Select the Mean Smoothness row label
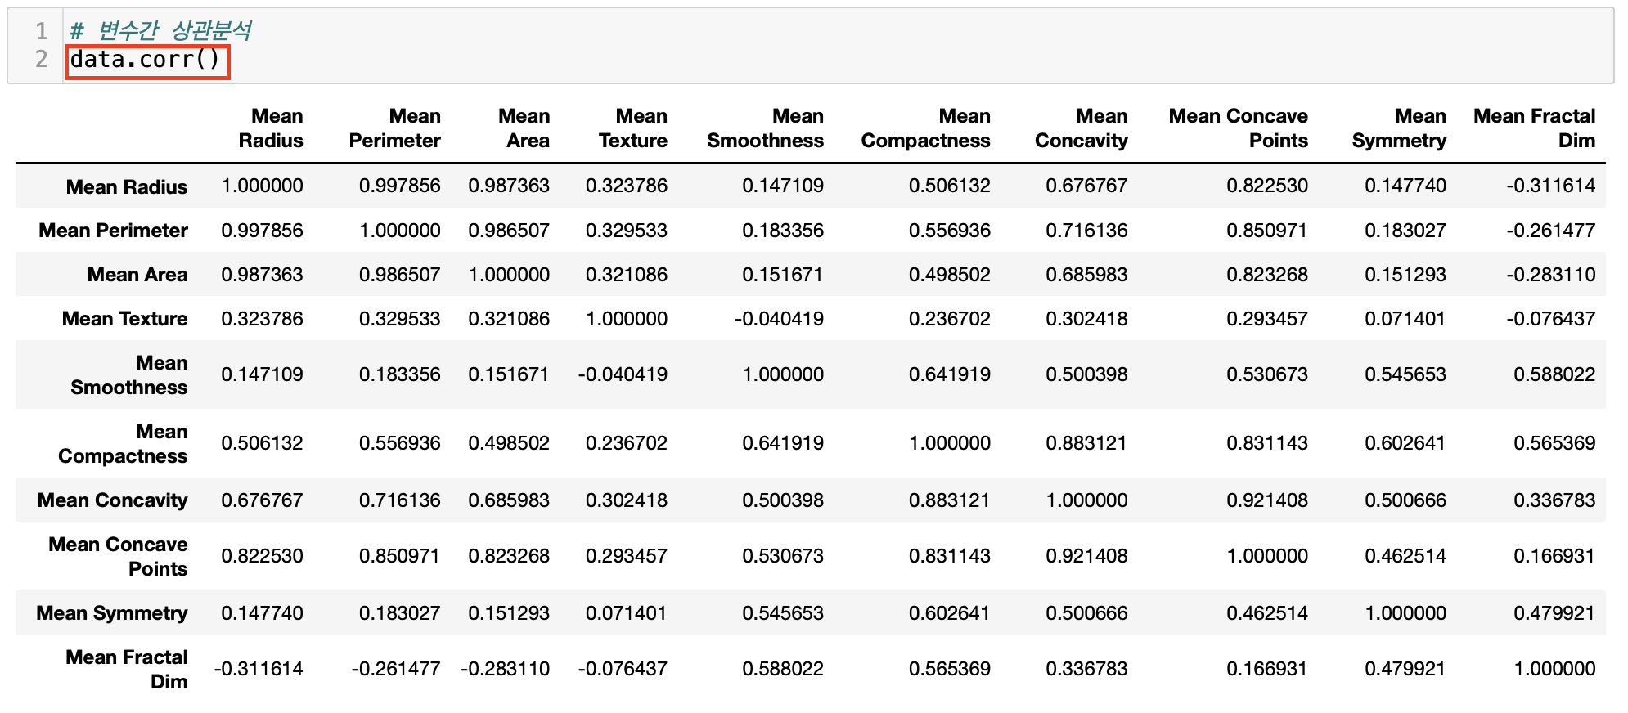The height and width of the screenshot is (713, 1628). click(129, 375)
